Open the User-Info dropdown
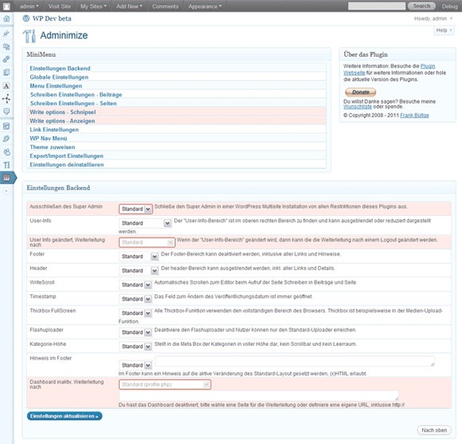Viewport: 462px width, 444px height. [145, 223]
